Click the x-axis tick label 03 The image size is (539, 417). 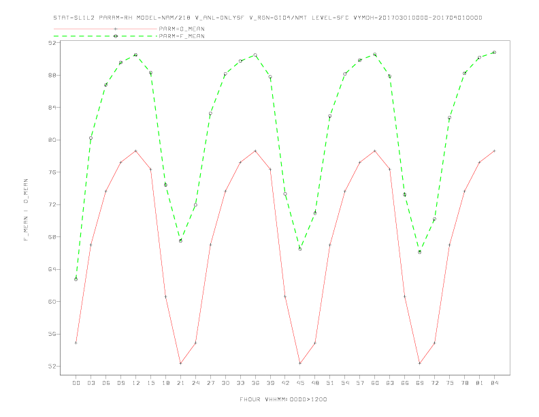91,383
